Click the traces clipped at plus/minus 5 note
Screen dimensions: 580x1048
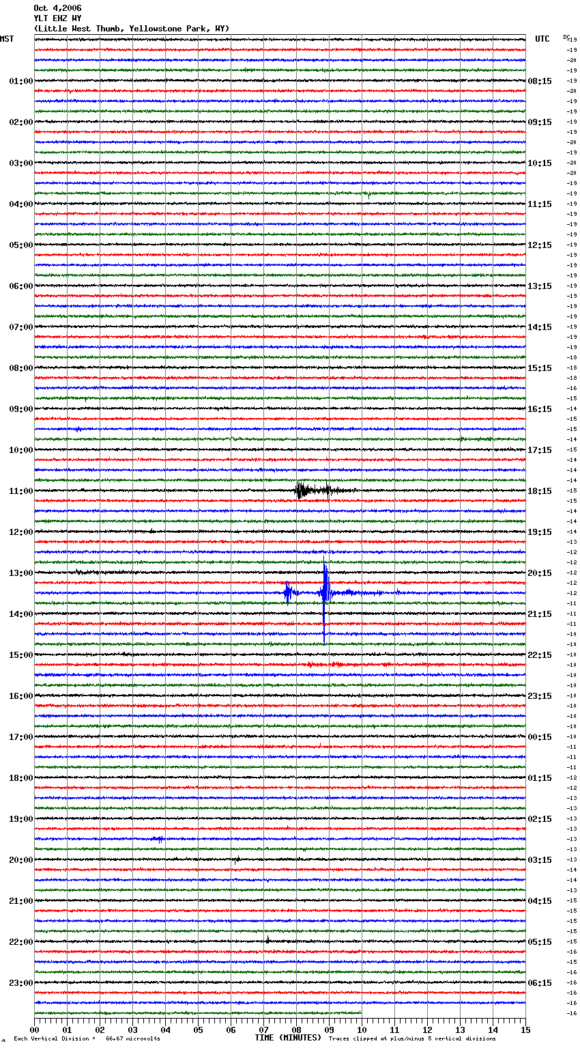412,1039
